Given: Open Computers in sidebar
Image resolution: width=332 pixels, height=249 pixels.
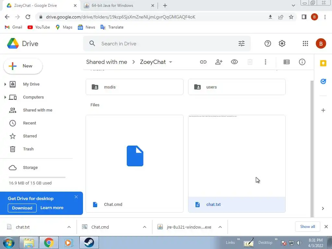Looking at the screenshot, I should (33, 97).
